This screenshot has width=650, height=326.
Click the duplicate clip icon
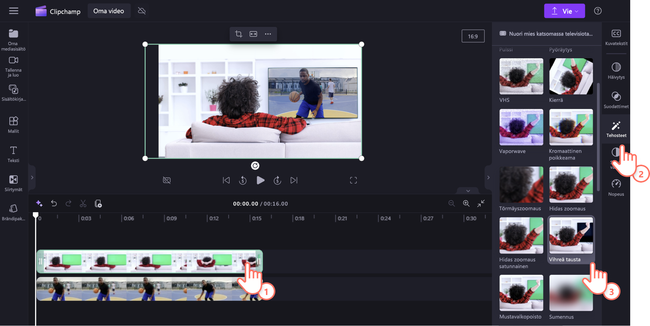coord(98,204)
